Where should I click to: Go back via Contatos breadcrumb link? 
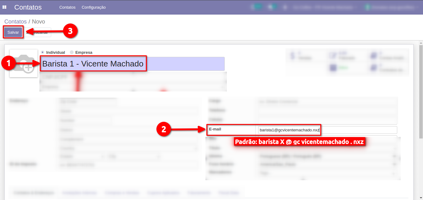(x=15, y=22)
